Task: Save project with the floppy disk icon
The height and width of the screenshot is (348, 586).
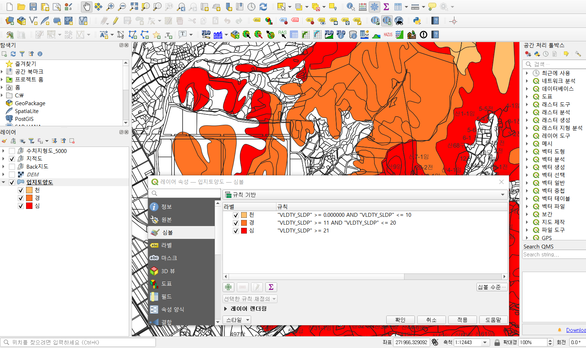Action: pos(33,7)
